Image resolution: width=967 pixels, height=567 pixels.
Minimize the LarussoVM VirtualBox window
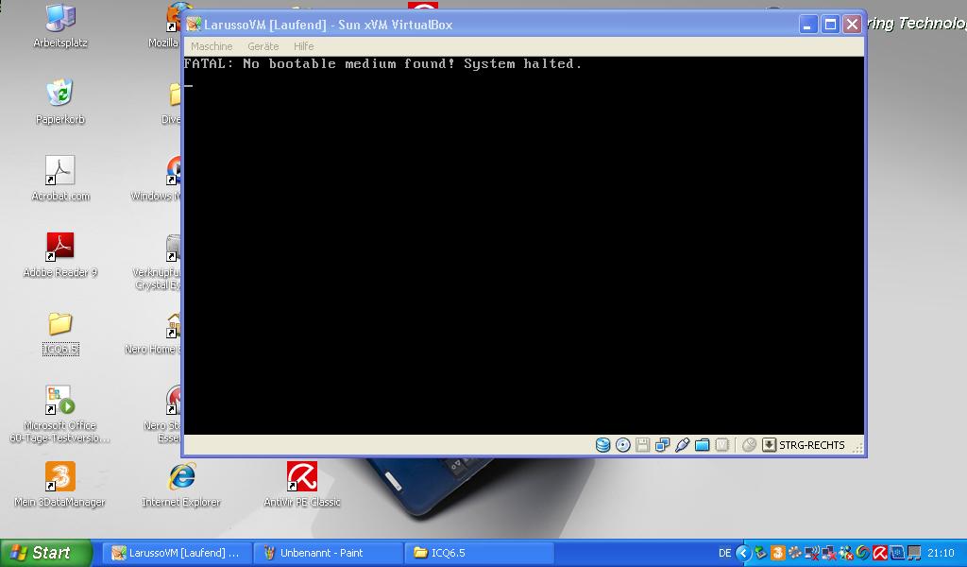[808, 25]
